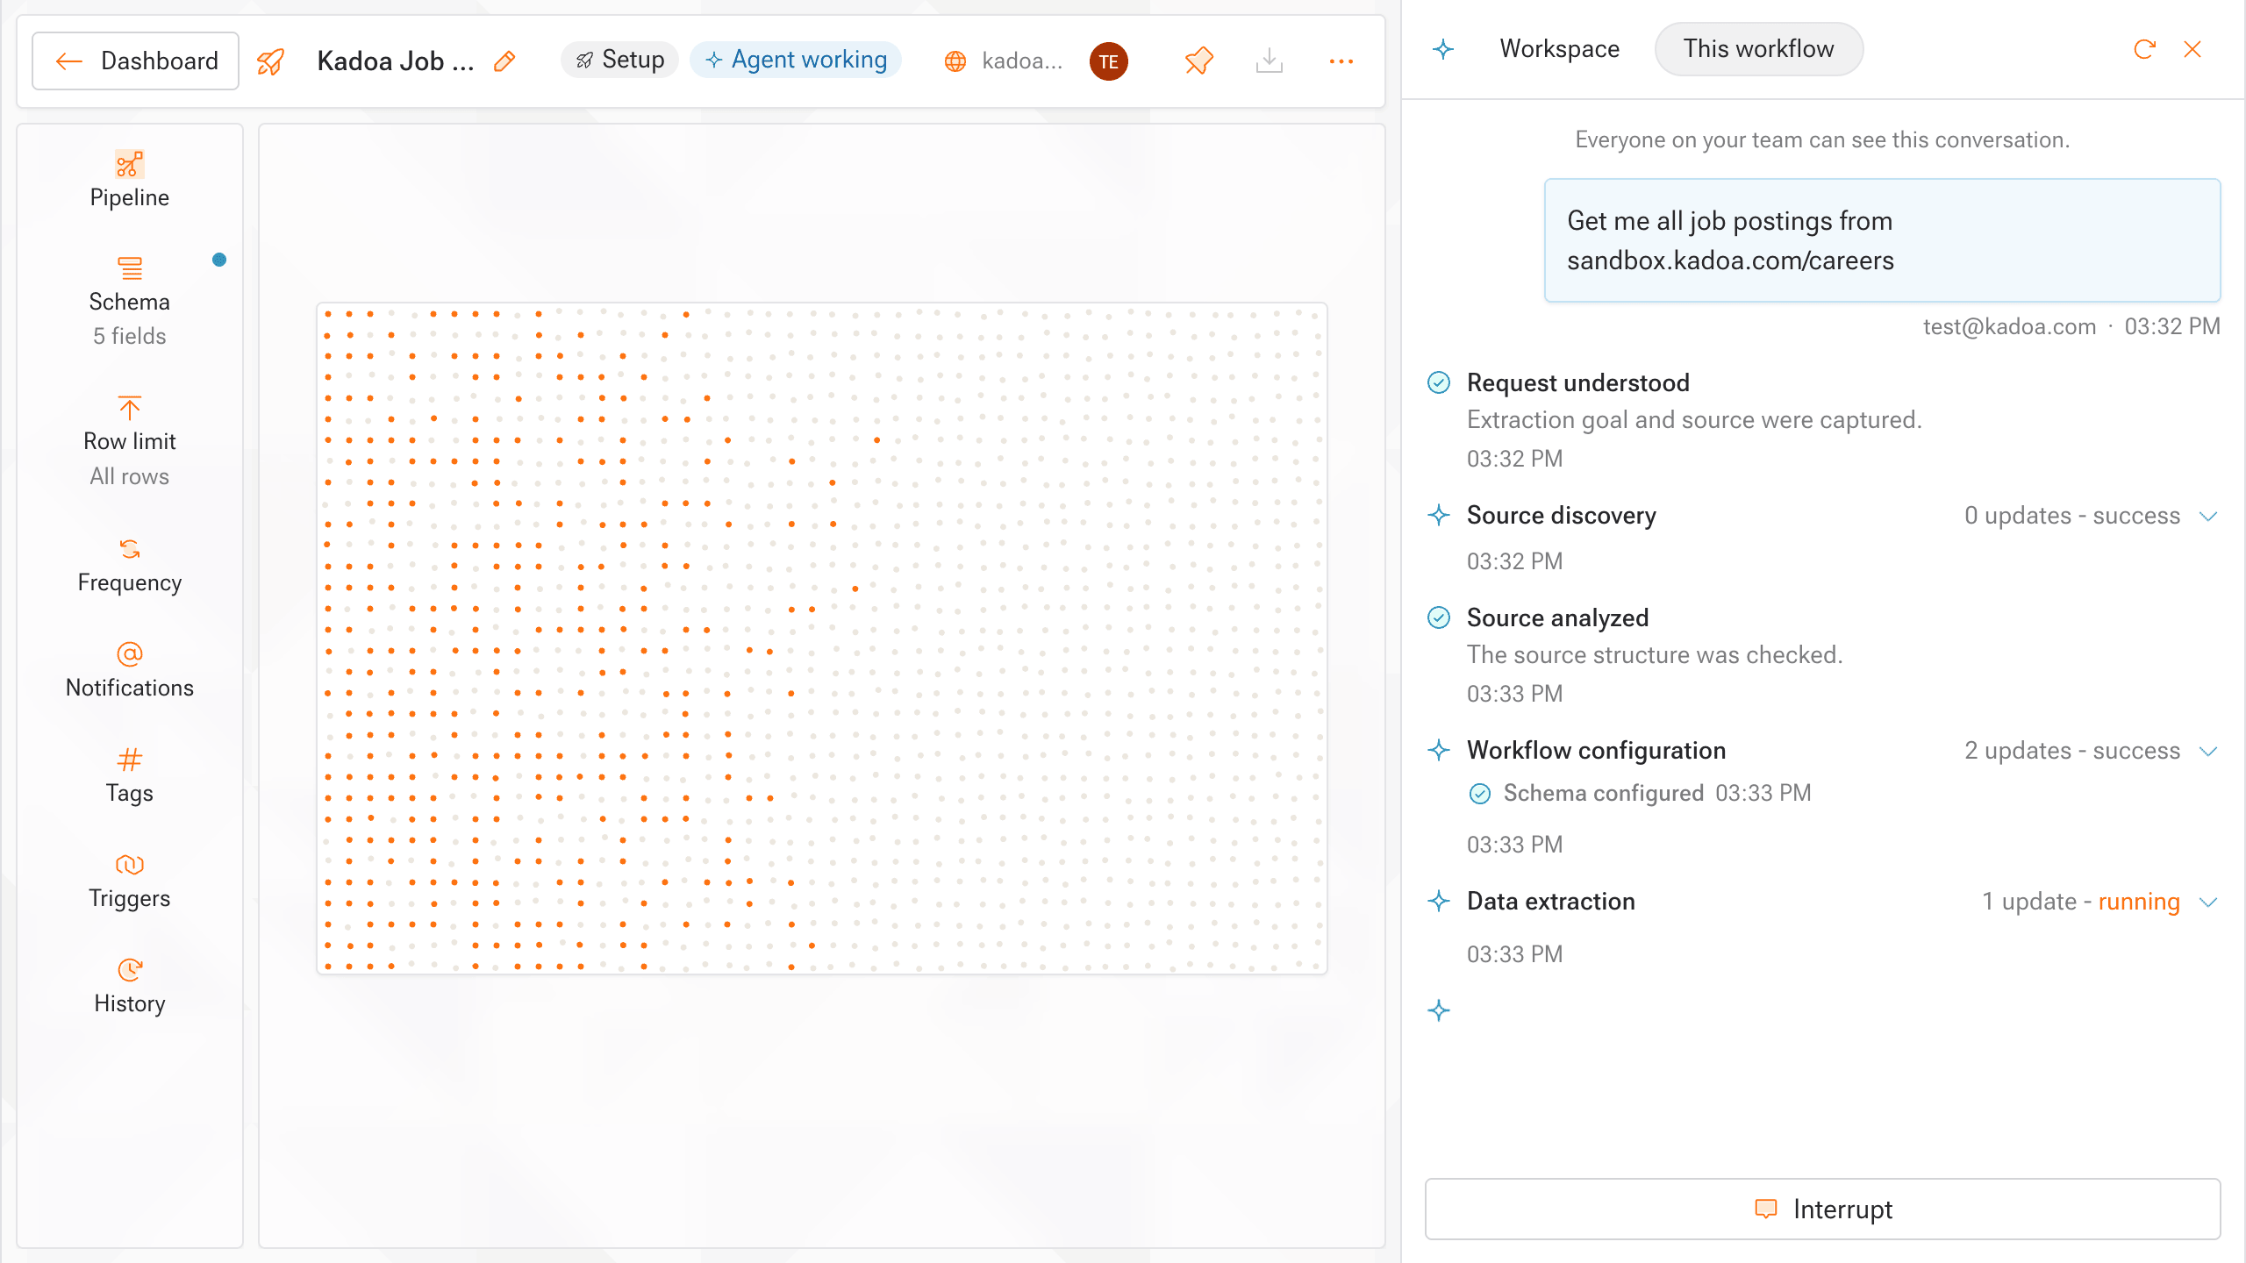Select the This workflow tab

pos(1758,49)
